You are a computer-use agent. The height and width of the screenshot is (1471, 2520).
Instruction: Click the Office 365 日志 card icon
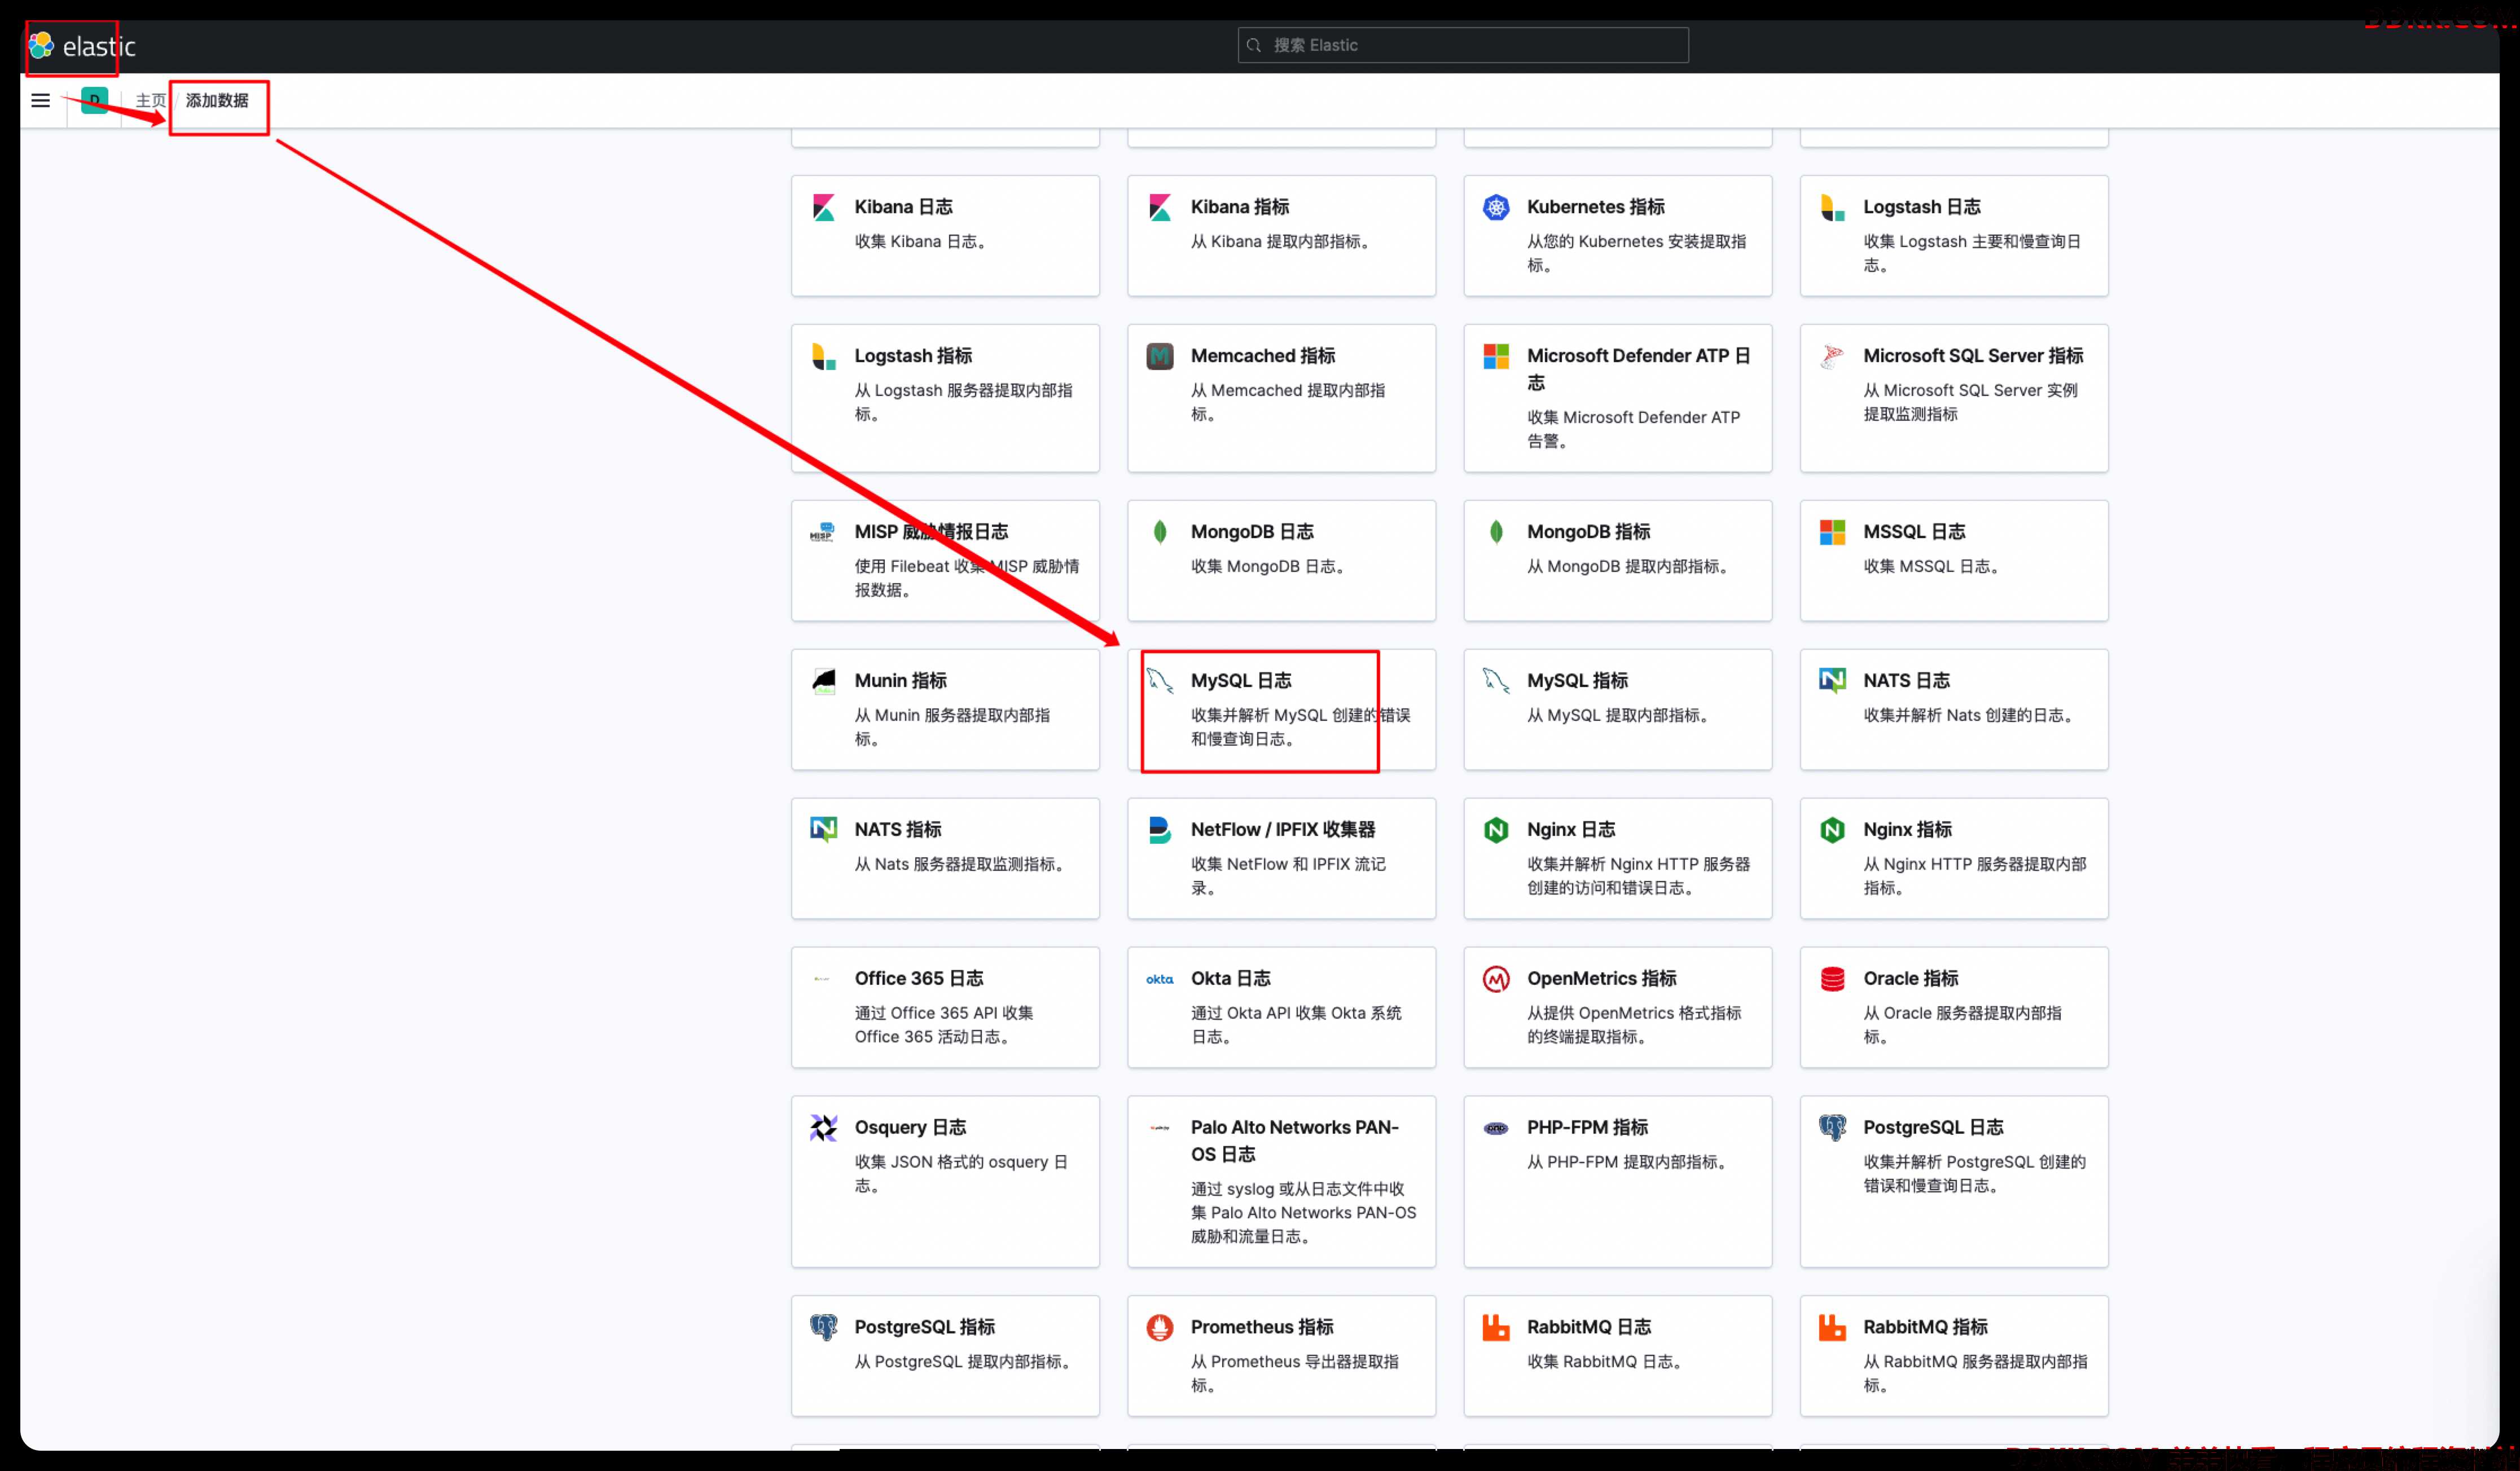coord(823,979)
